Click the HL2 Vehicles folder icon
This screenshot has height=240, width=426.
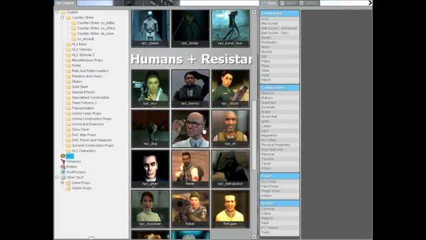(x=68, y=49)
